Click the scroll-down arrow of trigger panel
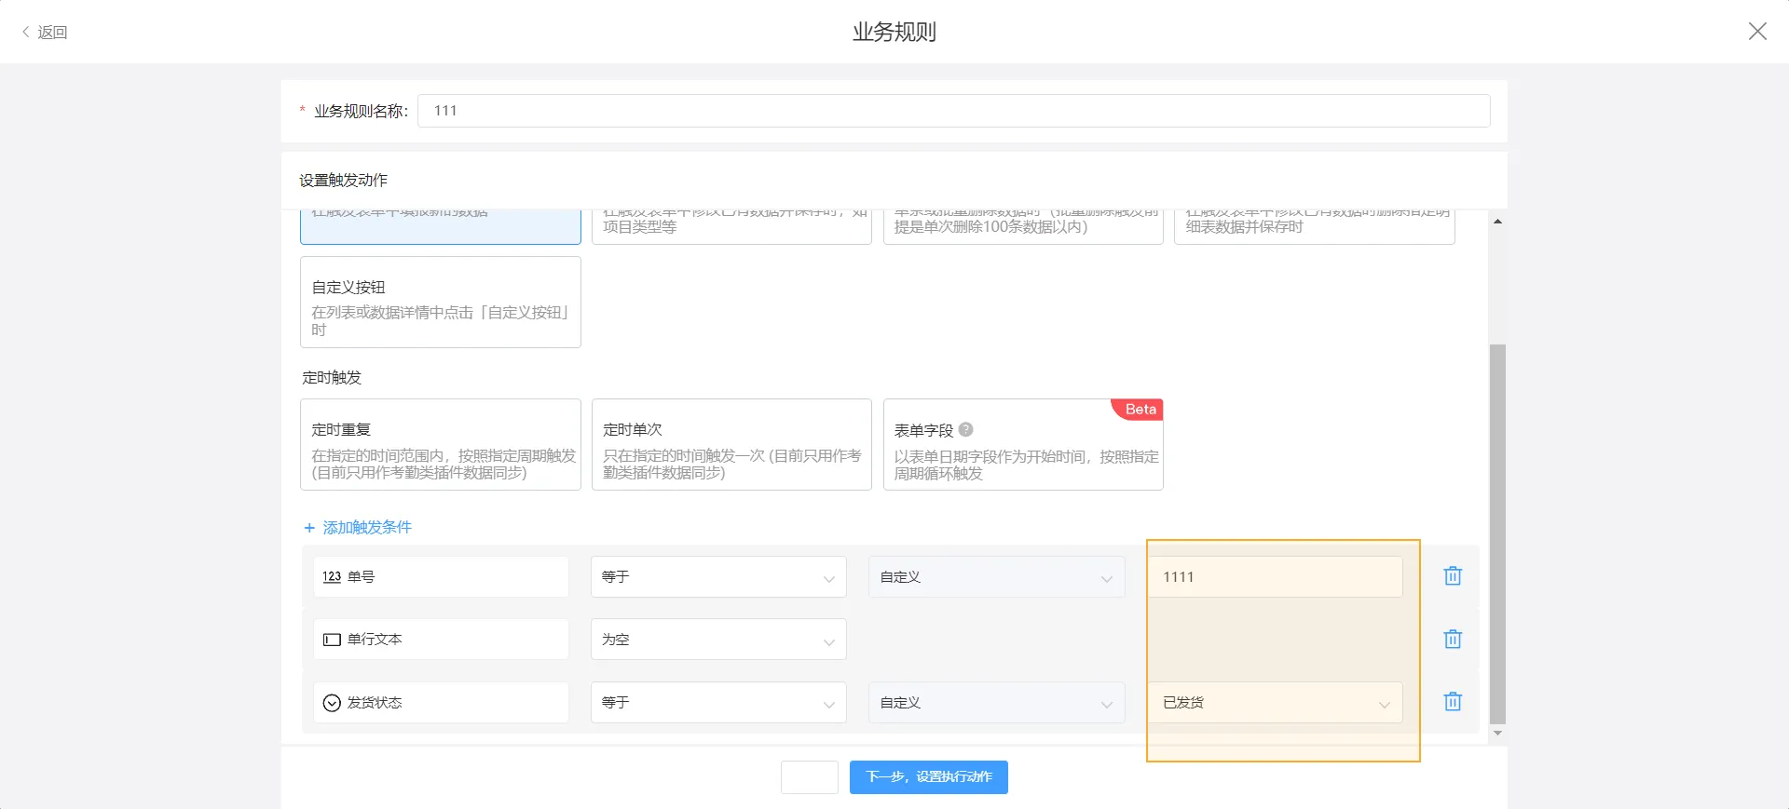The height and width of the screenshot is (809, 1789). 1497,734
